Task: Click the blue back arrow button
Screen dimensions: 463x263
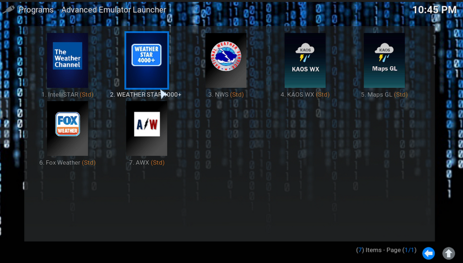Action: point(429,253)
